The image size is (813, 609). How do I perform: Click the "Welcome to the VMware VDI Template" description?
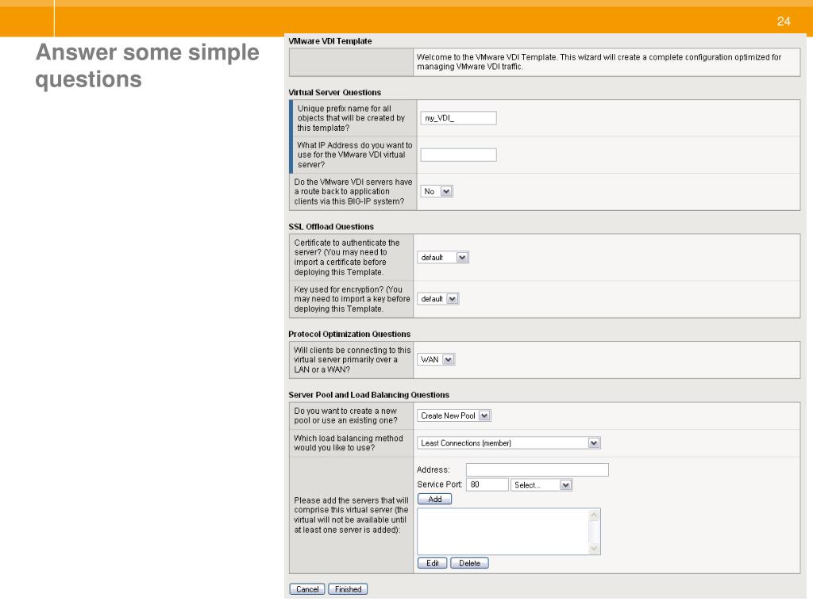[599, 62]
